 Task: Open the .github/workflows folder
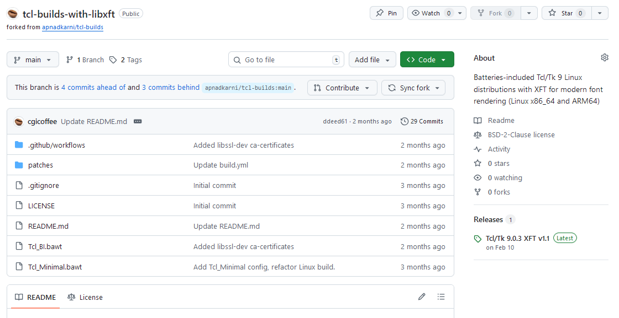56,145
